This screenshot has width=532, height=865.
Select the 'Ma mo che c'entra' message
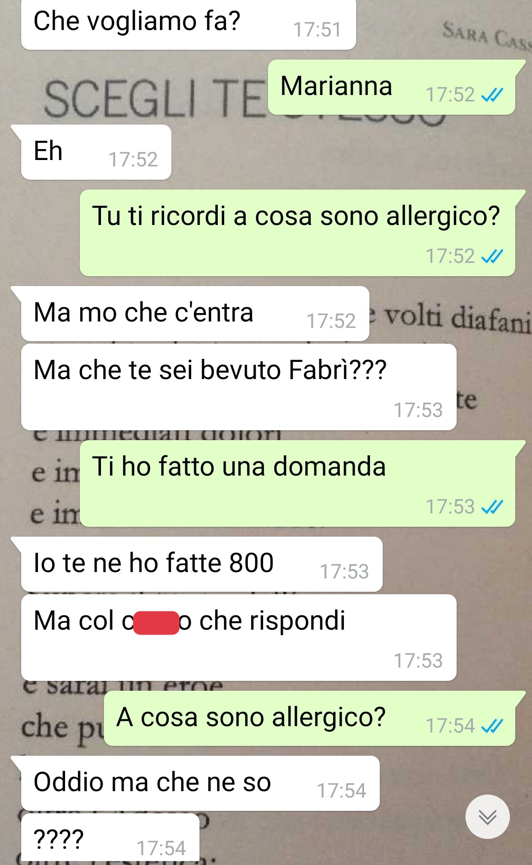(195, 314)
